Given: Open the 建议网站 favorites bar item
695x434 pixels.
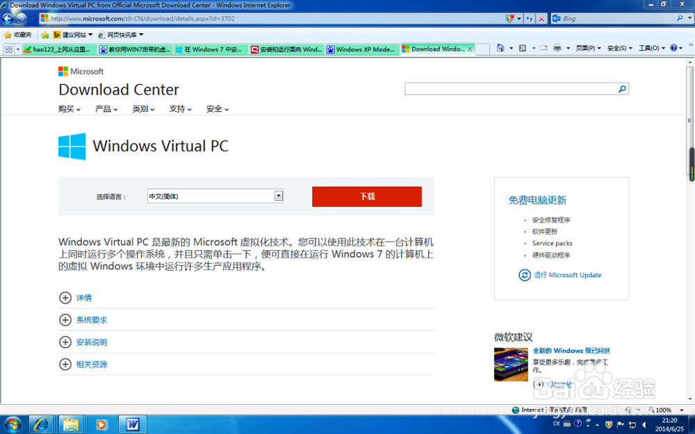Looking at the screenshot, I should point(73,35).
